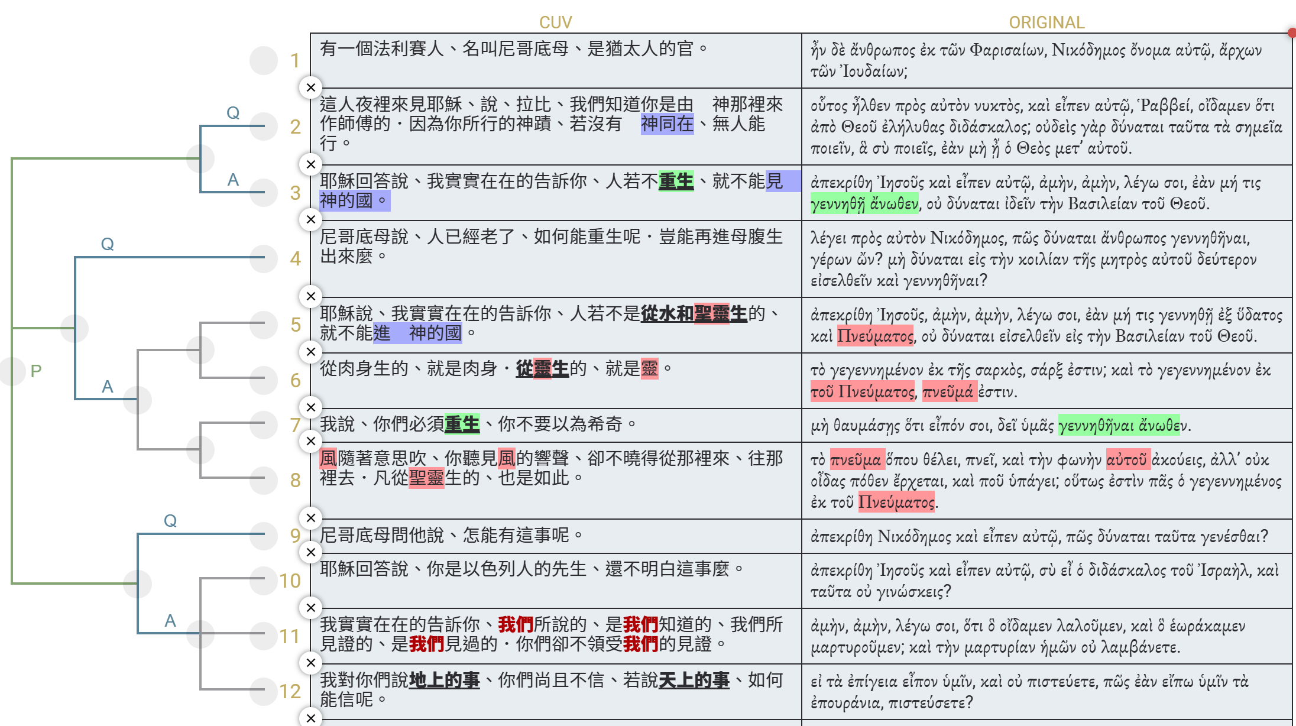The height and width of the screenshot is (726, 1296).
Task: Select the node grouping verses 9 through 12
Action: coord(137,584)
